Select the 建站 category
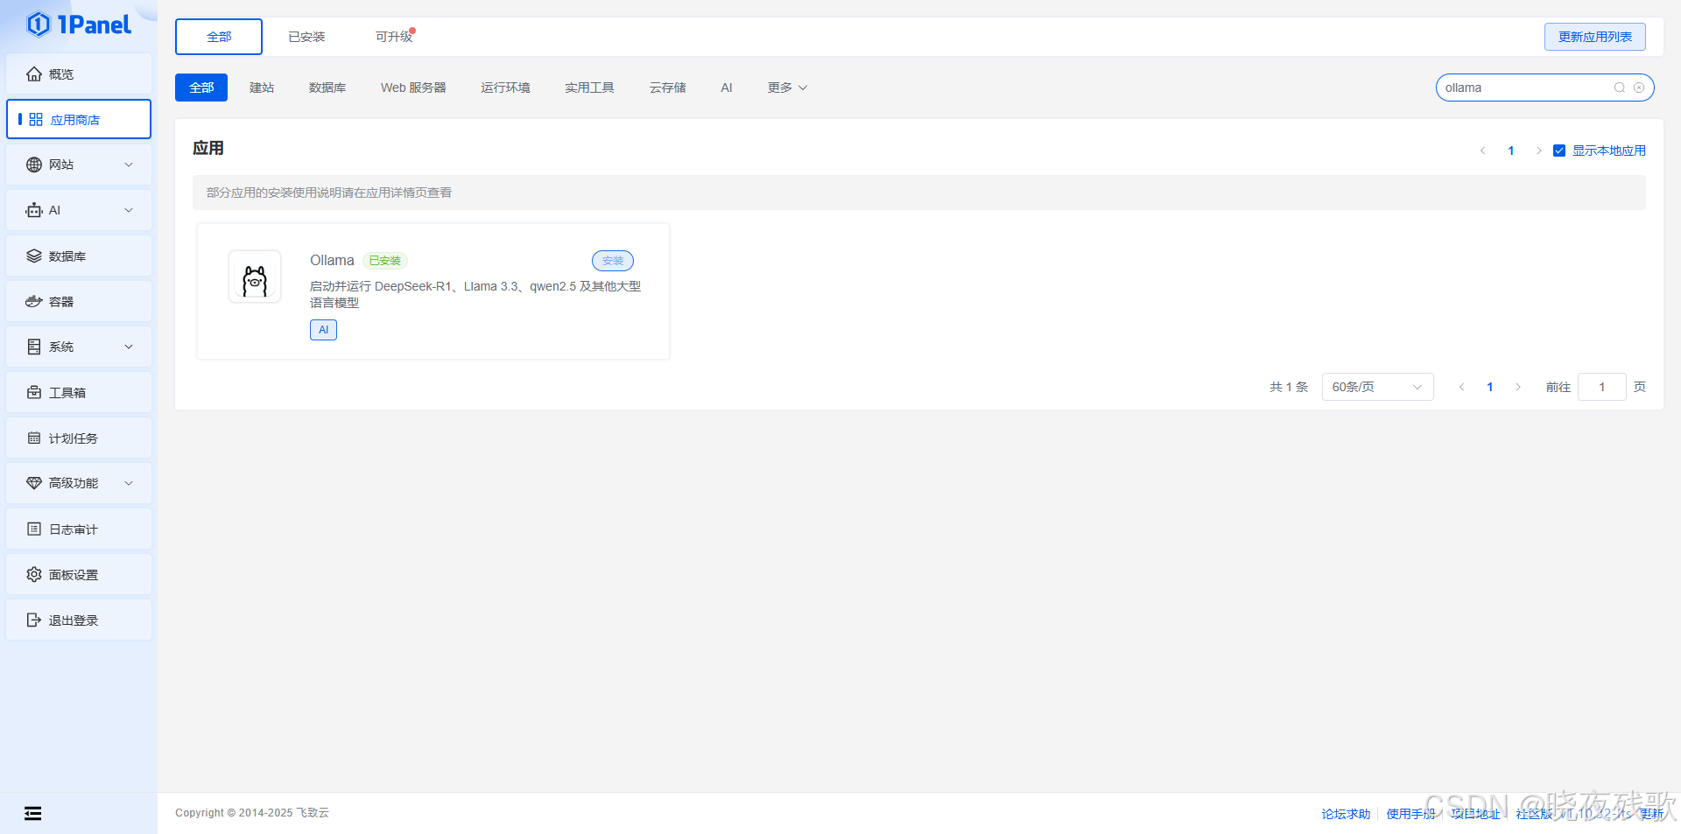The image size is (1681, 834). [x=262, y=88]
